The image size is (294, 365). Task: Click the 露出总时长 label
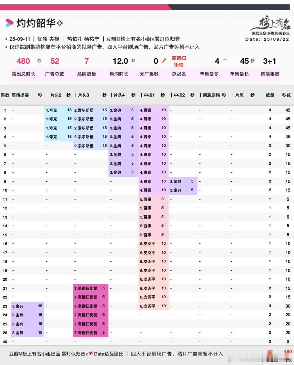click(23, 74)
